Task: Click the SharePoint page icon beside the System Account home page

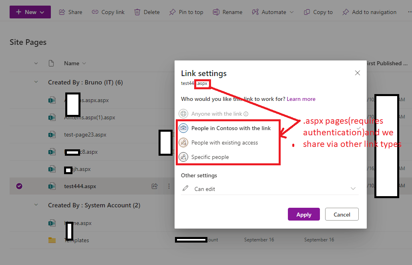Action: 52,223
